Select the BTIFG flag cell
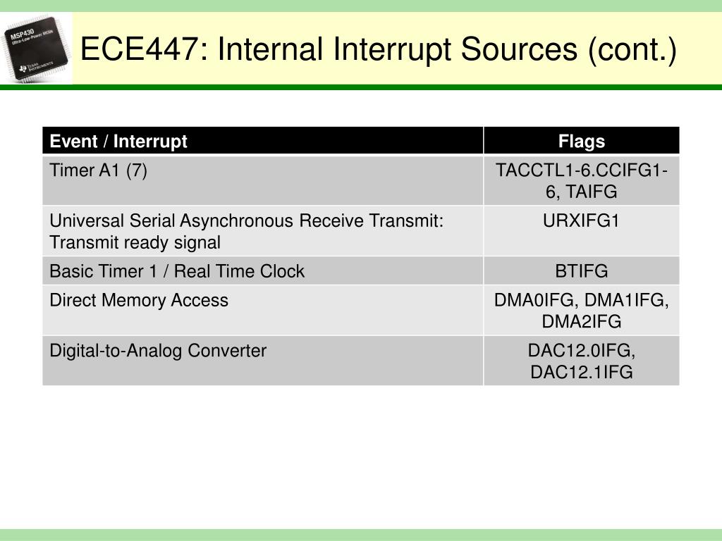 pos(582,271)
